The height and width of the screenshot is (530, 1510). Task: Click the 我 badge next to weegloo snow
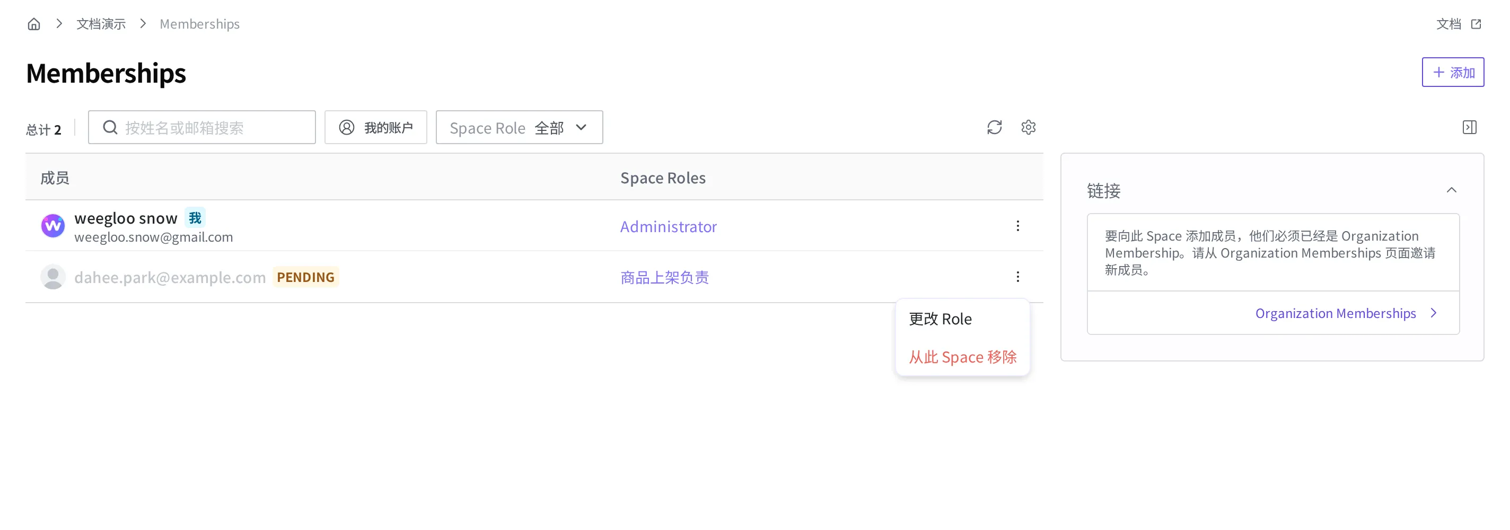(x=195, y=217)
